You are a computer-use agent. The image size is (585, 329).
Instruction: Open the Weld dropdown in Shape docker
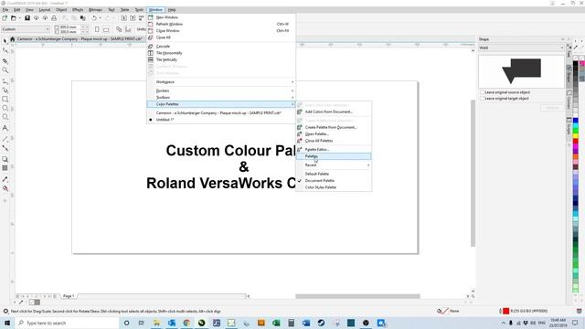click(521, 48)
